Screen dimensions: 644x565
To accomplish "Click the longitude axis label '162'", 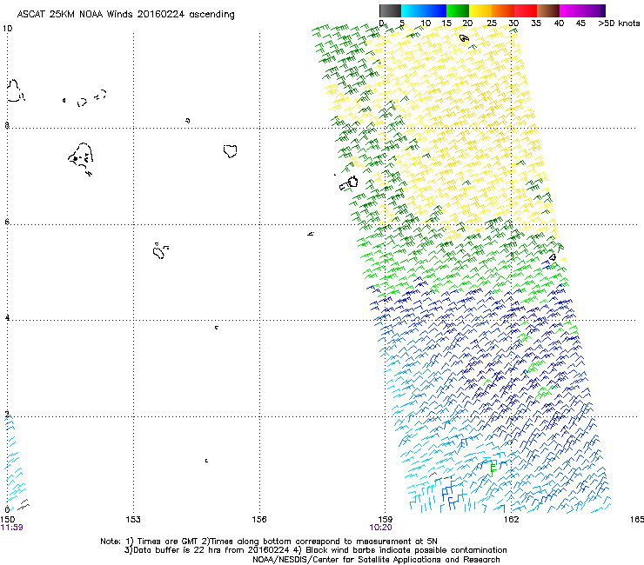I will point(511,520).
